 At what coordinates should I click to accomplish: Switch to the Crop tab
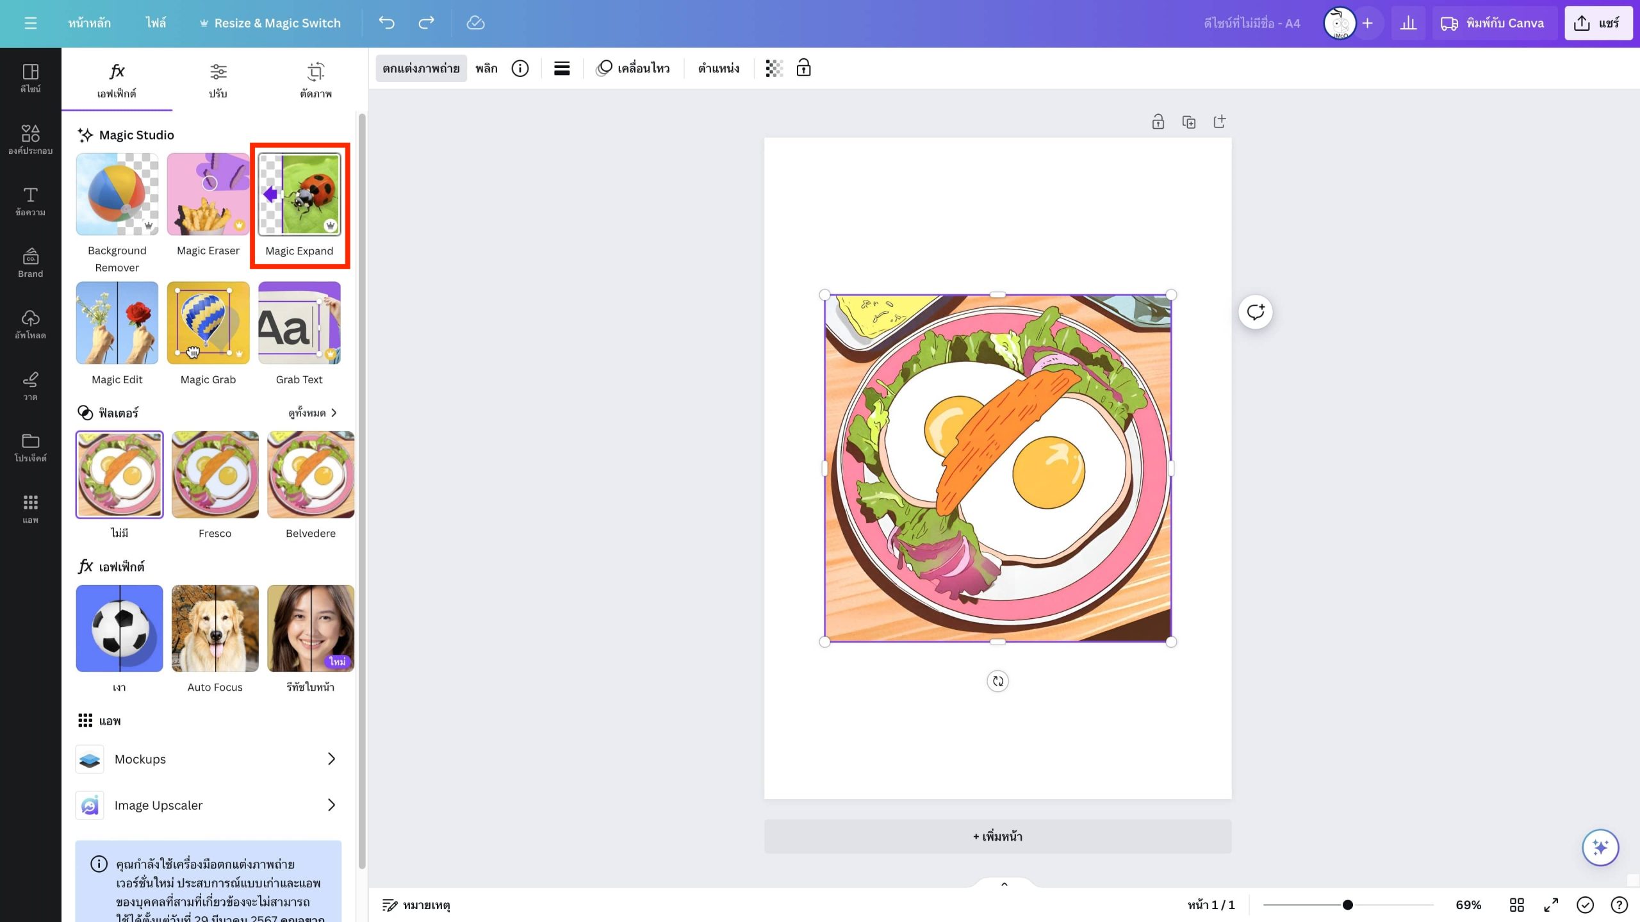tap(316, 80)
